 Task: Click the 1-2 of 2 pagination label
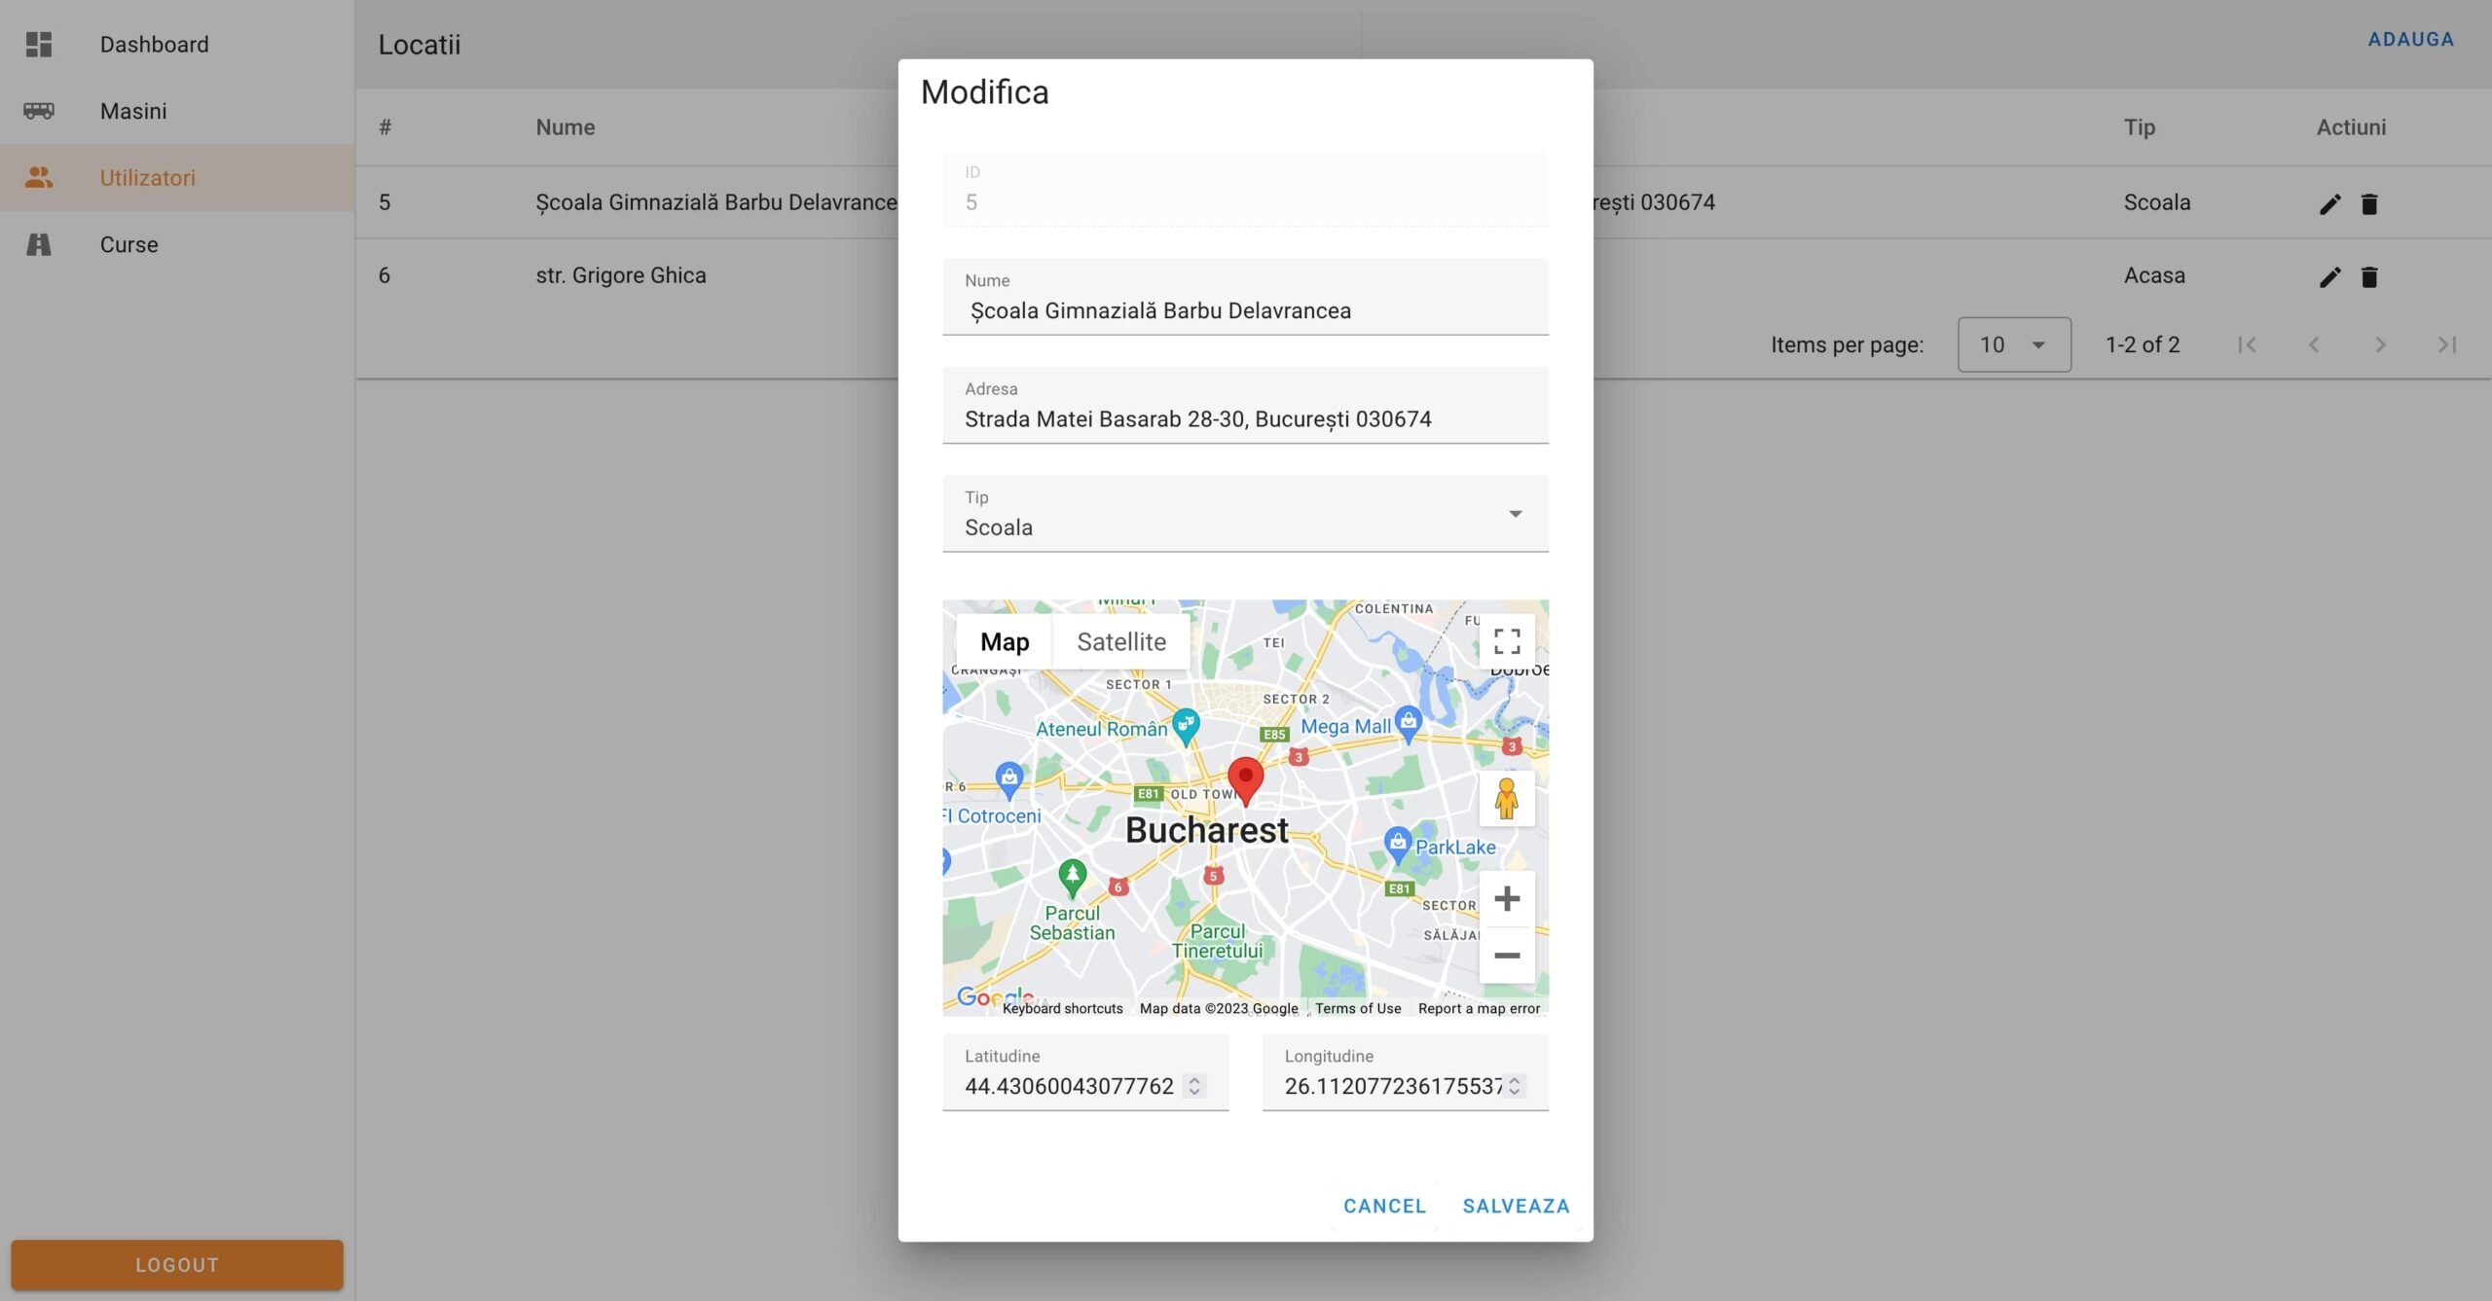(2143, 344)
